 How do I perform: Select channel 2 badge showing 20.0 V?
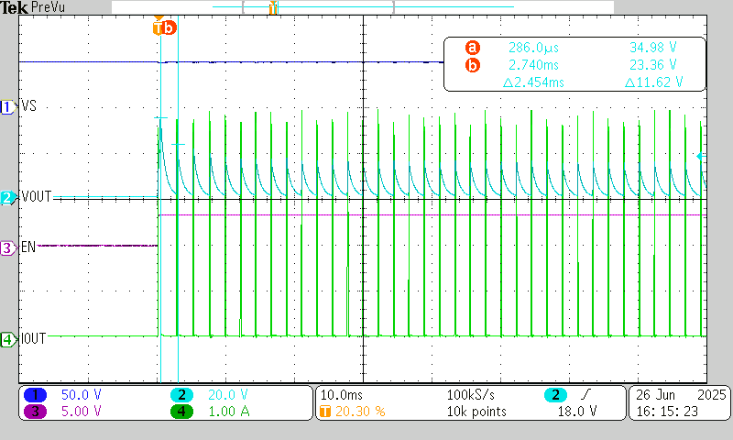[x=182, y=394]
